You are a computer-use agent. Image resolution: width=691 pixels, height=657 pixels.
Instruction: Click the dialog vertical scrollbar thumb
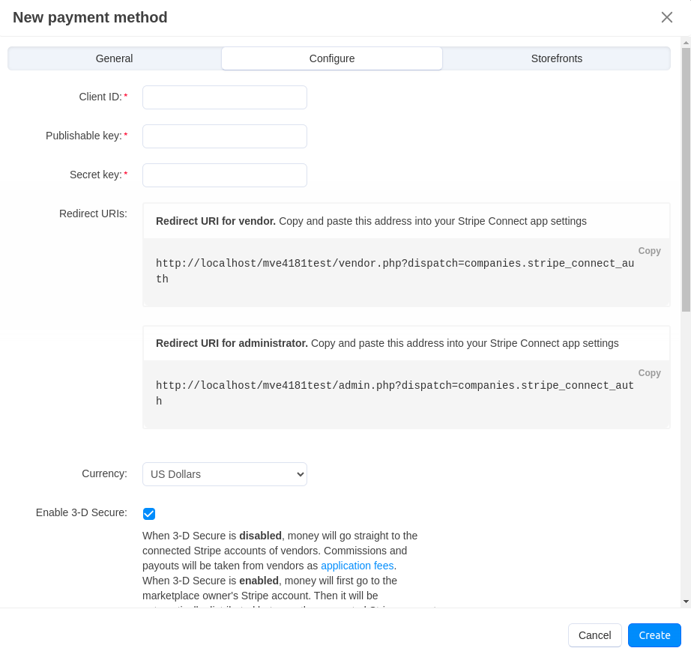(686, 180)
